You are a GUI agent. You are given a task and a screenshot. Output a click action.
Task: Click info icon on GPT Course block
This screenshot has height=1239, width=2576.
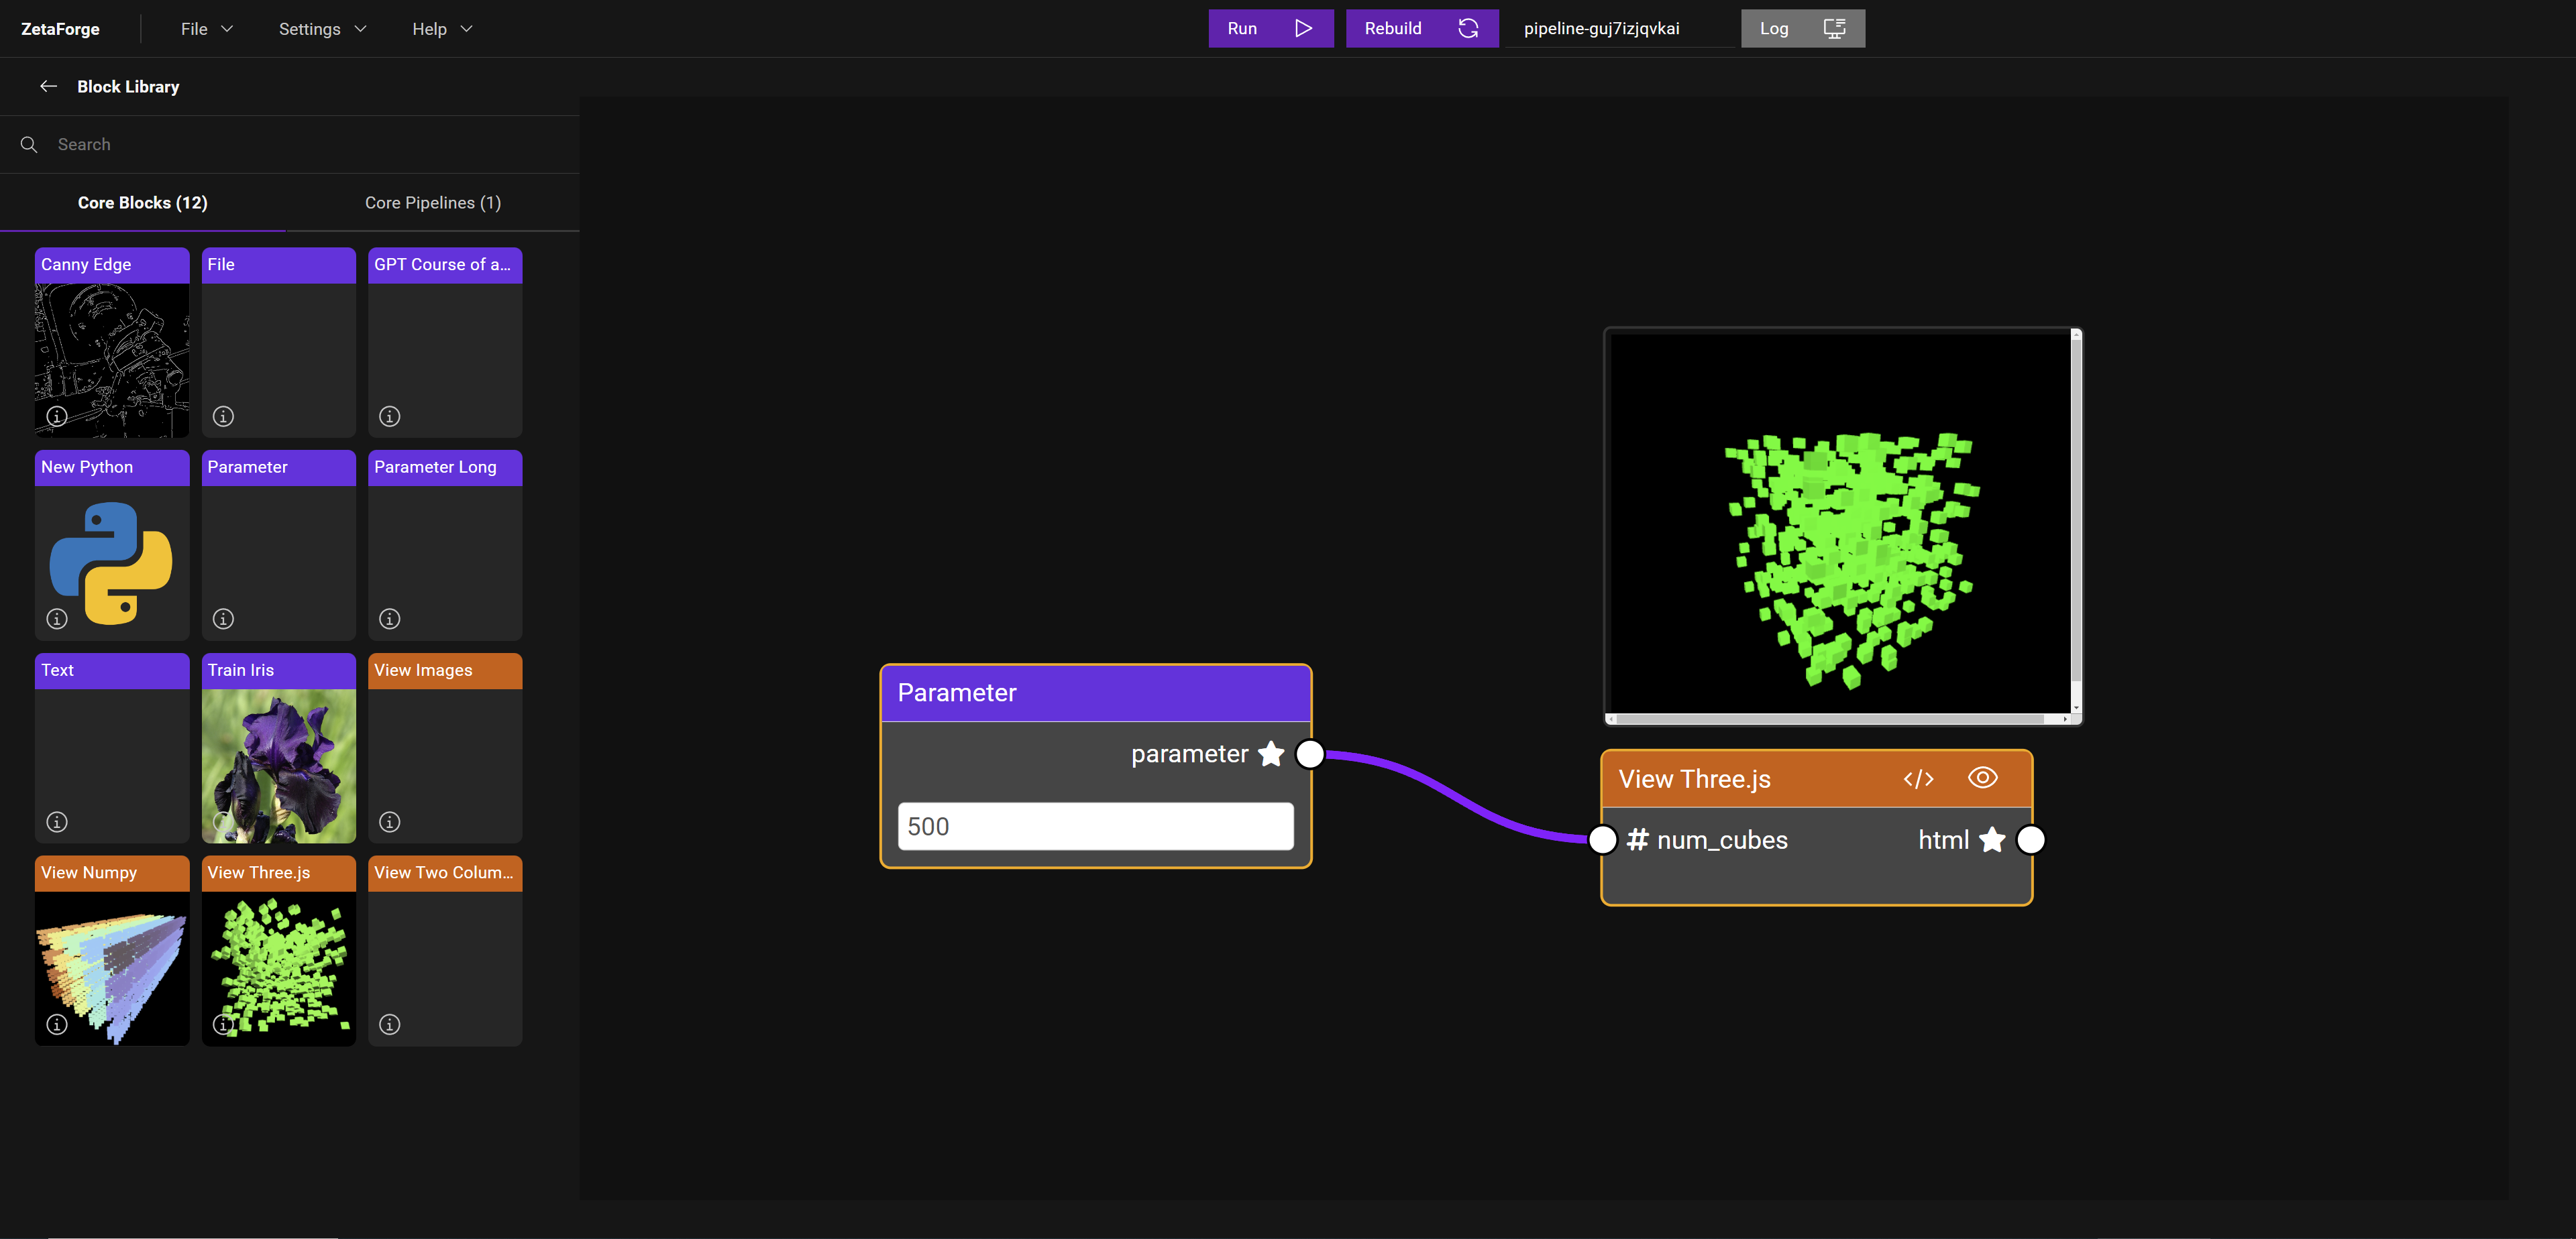point(390,416)
